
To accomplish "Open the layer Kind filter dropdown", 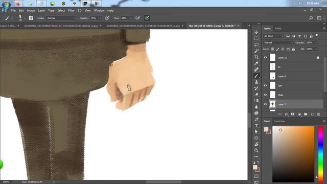I will coord(273,36).
